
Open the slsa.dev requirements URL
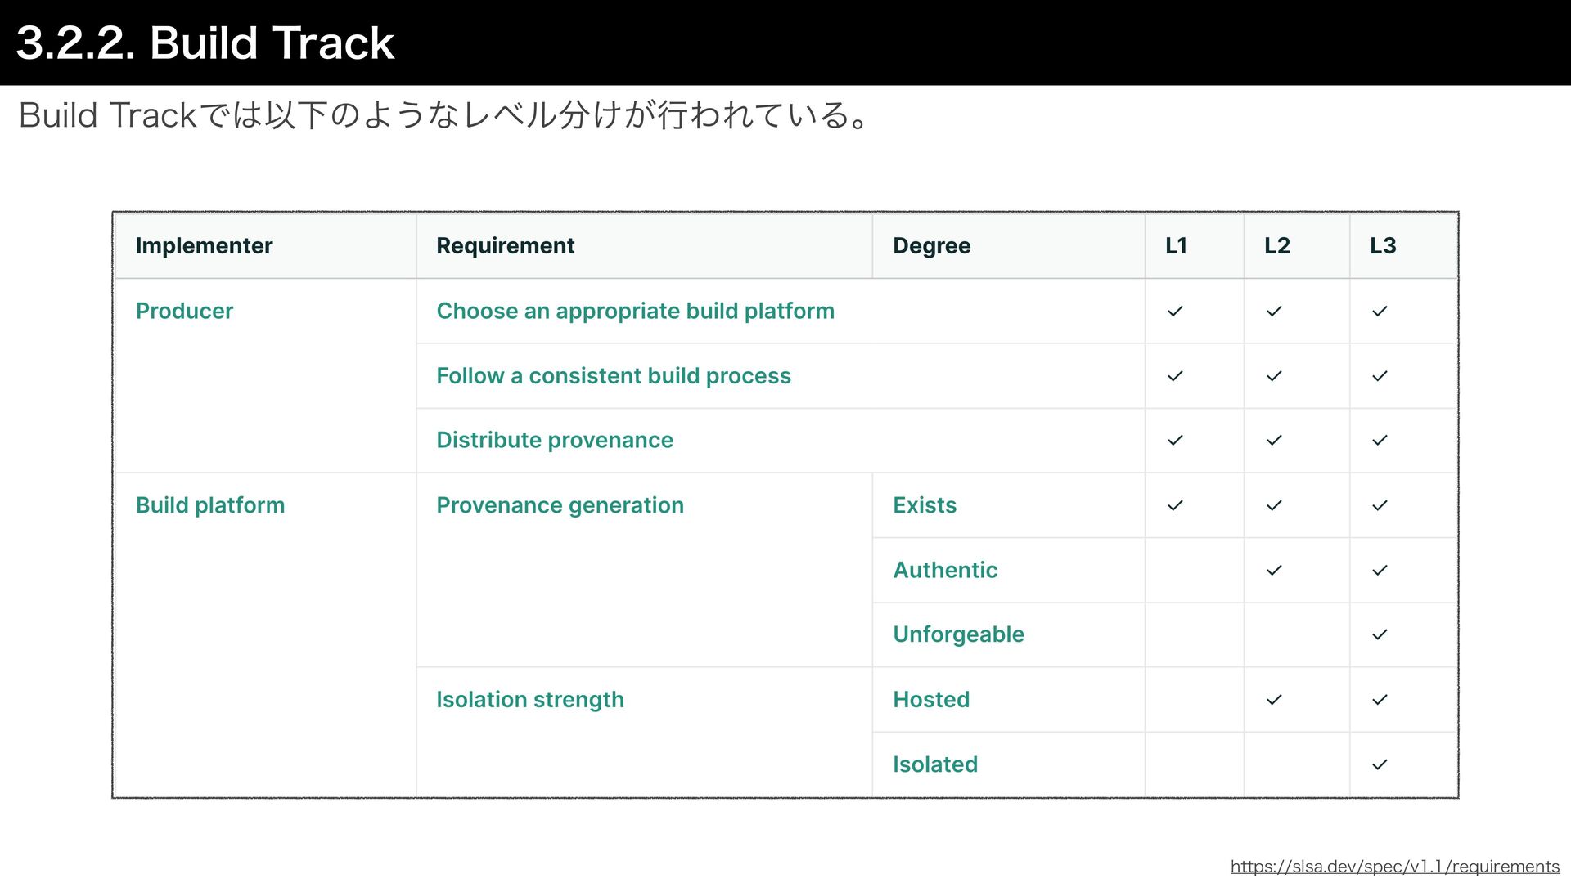pyautogui.click(x=1394, y=867)
